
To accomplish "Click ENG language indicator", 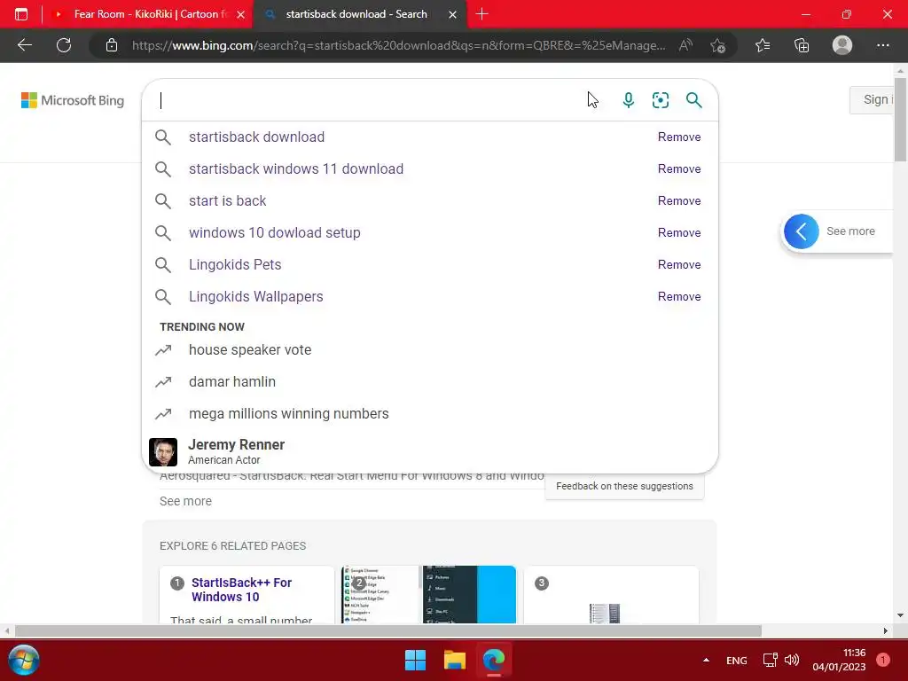I will coord(737,661).
